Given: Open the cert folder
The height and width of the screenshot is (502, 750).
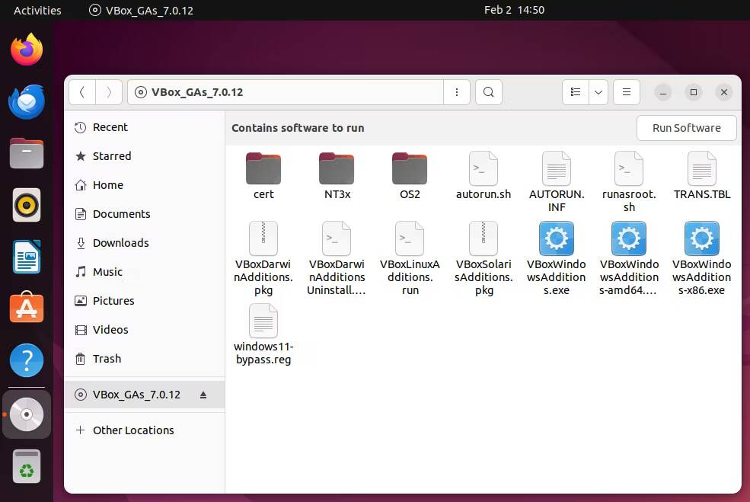Looking at the screenshot, I should tap(263, 168).
